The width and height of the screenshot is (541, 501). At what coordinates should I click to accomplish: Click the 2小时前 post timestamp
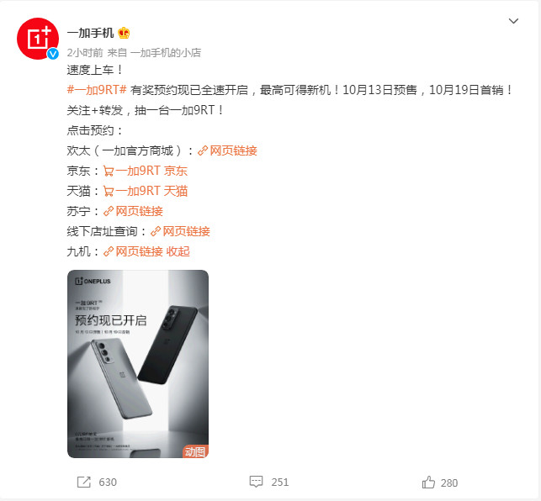pyautogui.click(x=85, y=53)
